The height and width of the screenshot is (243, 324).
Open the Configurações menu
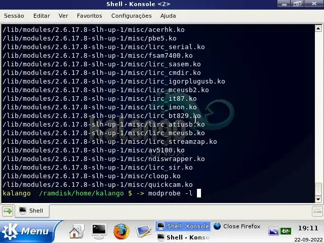coord(132,16)
